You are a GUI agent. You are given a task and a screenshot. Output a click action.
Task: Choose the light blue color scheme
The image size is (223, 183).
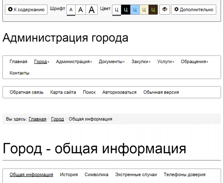tap(135, 10)
